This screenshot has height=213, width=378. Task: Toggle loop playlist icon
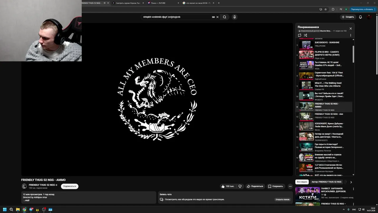pos(299,35)
